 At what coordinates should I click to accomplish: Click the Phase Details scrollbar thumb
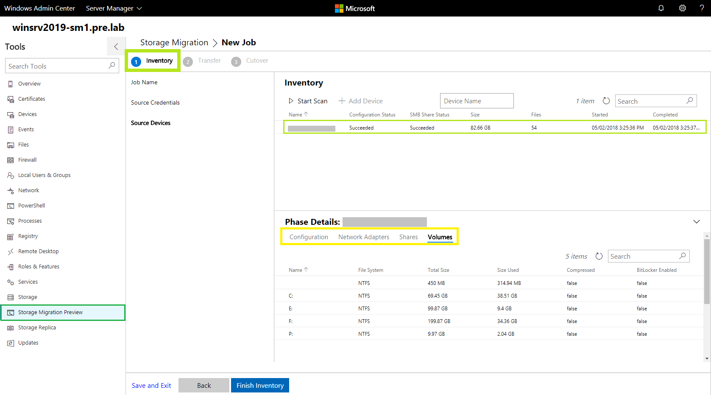pos(707,271)
